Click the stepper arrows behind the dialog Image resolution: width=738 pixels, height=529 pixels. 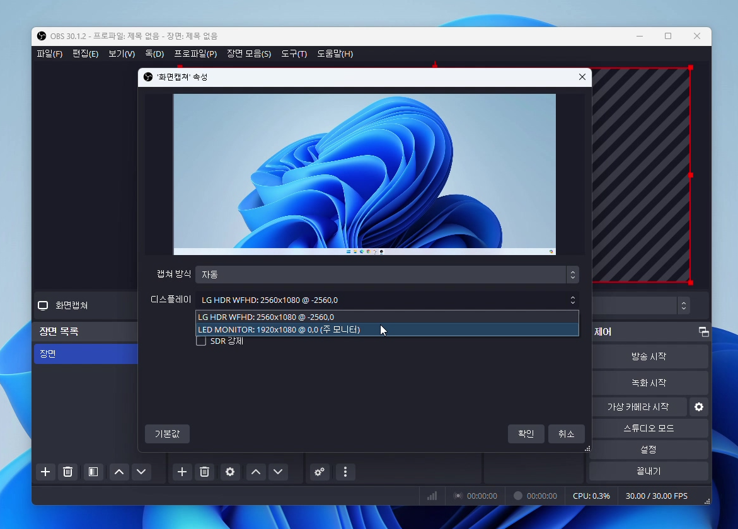point(683,306)
